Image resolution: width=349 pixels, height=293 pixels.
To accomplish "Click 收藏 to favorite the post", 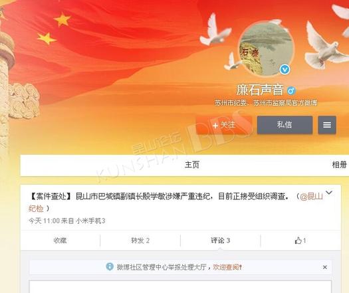I will [60, 241].
